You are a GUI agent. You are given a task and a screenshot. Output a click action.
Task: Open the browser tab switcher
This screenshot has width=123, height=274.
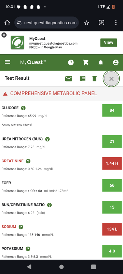pos(101,23)
